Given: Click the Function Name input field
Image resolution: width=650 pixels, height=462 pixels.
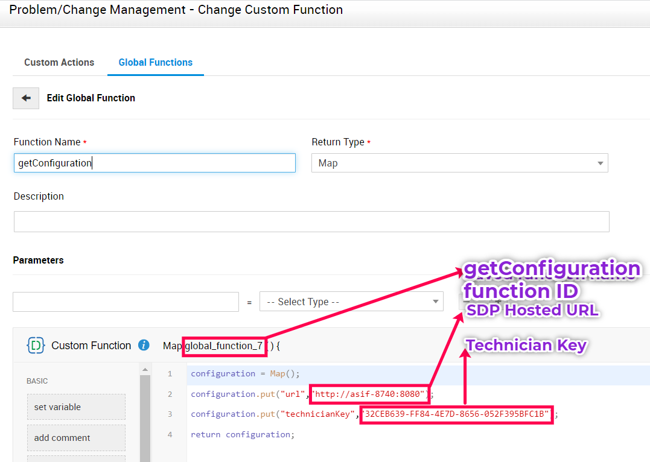Looking at the screenshot, I should coord(155,163).
